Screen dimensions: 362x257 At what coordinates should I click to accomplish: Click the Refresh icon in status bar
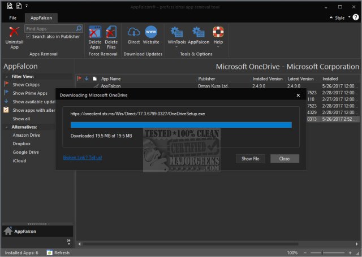click(x=50, y=252)
